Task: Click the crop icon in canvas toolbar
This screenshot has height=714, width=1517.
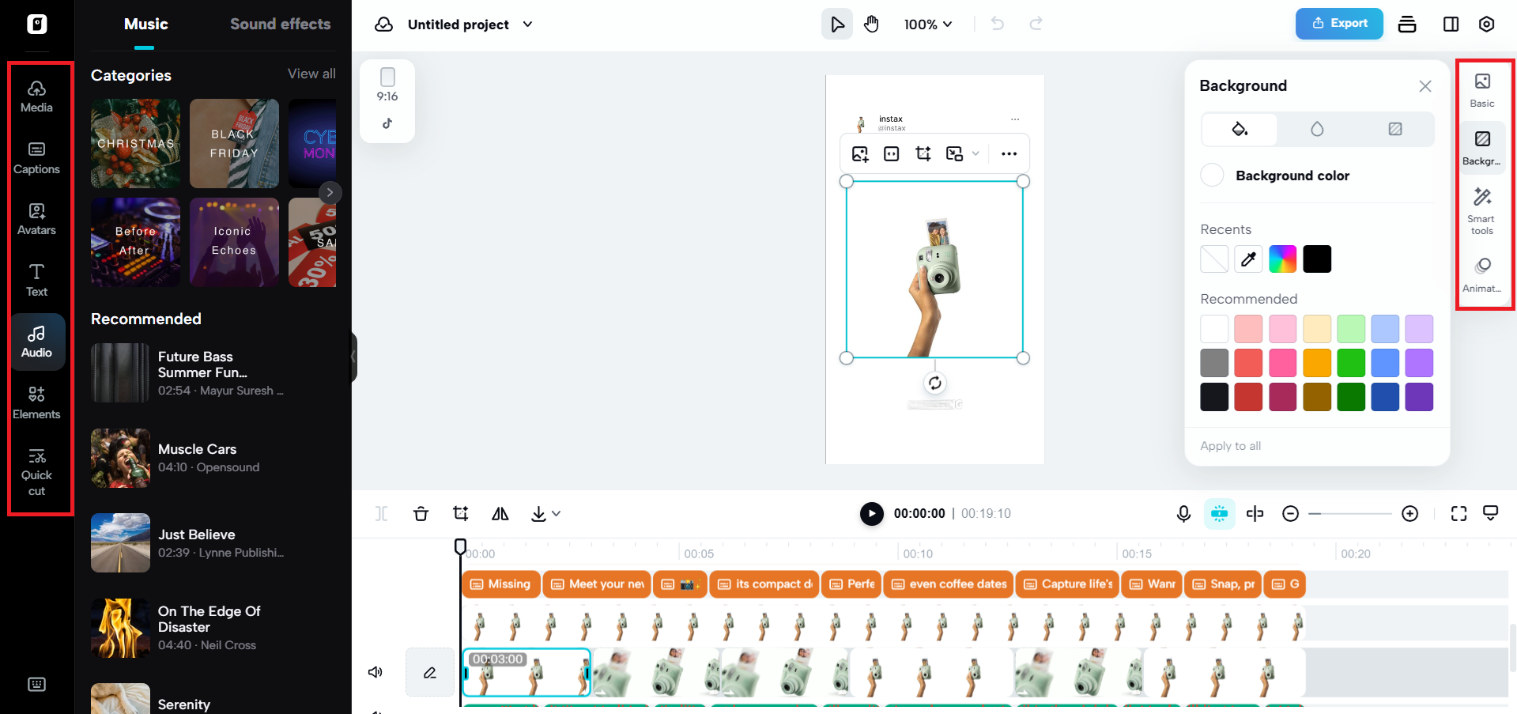Action: tap(923, 153)
